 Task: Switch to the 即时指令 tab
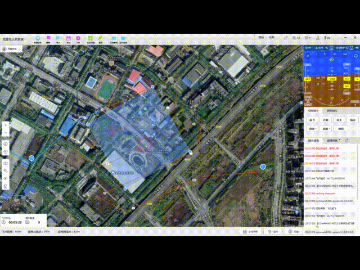tap(328, 110)
